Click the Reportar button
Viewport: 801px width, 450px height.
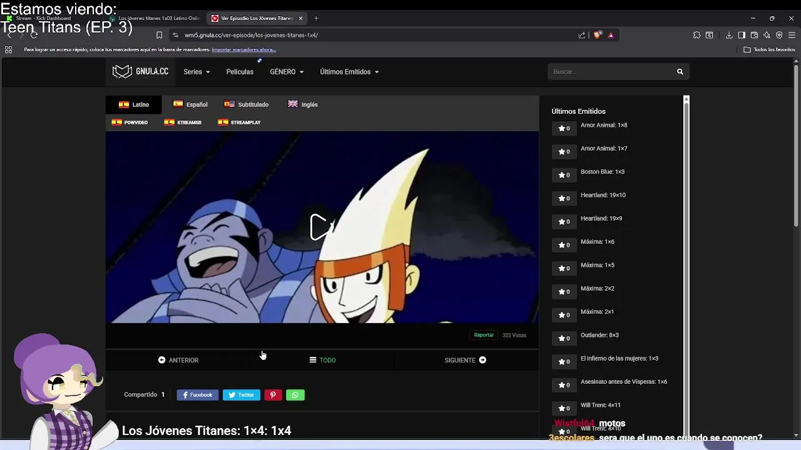point(484,335)
